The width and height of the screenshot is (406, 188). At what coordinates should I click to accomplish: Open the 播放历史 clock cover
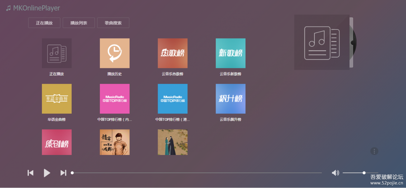pos(115,53)
